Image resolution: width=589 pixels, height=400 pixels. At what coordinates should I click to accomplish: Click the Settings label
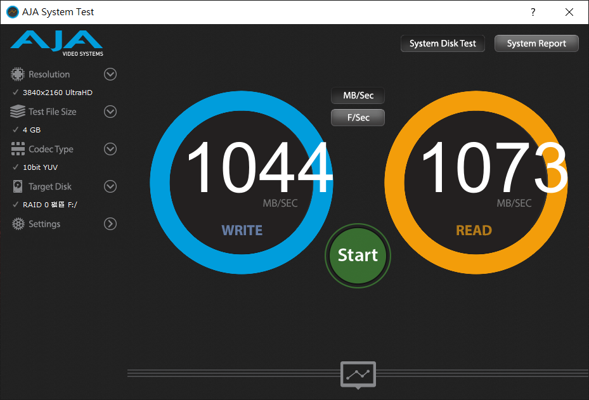(x=44, y=224)
